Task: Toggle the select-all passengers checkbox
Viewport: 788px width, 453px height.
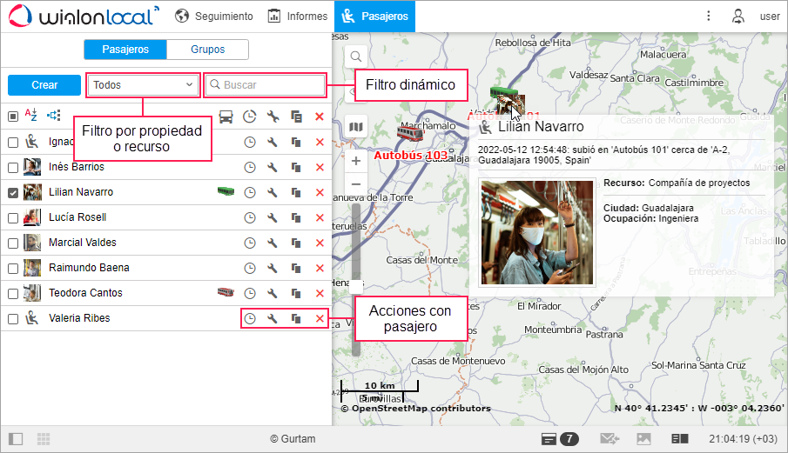Action: [13, 117]
